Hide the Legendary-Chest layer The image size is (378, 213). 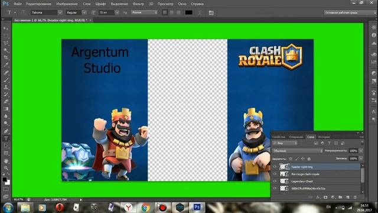[x=275, y=181]
